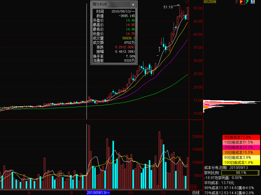Open the calculator-style settings icon

(253, 2)
